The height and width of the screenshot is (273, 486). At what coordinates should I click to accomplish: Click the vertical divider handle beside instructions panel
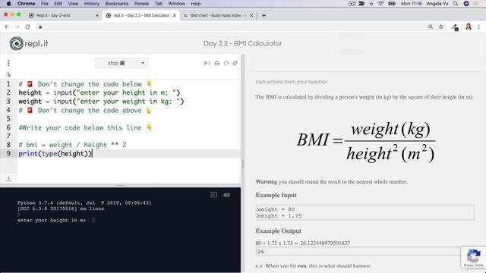pos(243,164)
